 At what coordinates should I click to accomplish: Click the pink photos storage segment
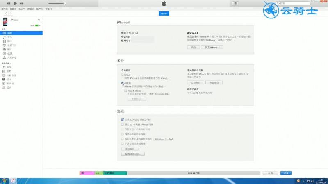(x=87, y=173)
